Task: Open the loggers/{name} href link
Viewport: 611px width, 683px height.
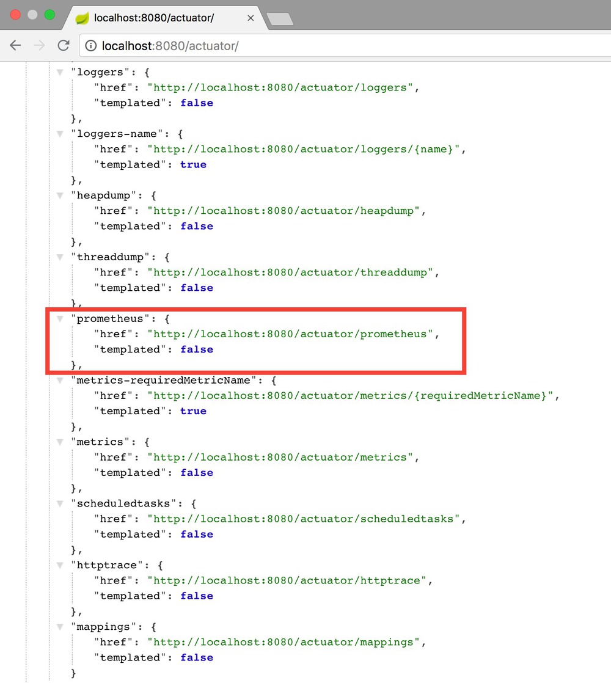Action: coord(304,149)
